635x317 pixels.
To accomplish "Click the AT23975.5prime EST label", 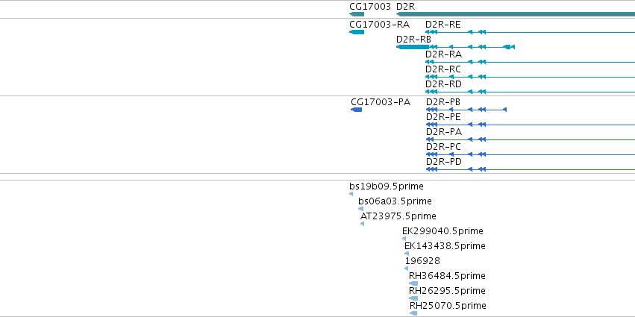I will pos(398,216).
